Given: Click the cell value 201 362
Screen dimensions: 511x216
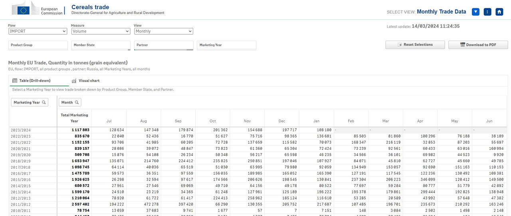Looking at the screenshot, I should point(220,130).
